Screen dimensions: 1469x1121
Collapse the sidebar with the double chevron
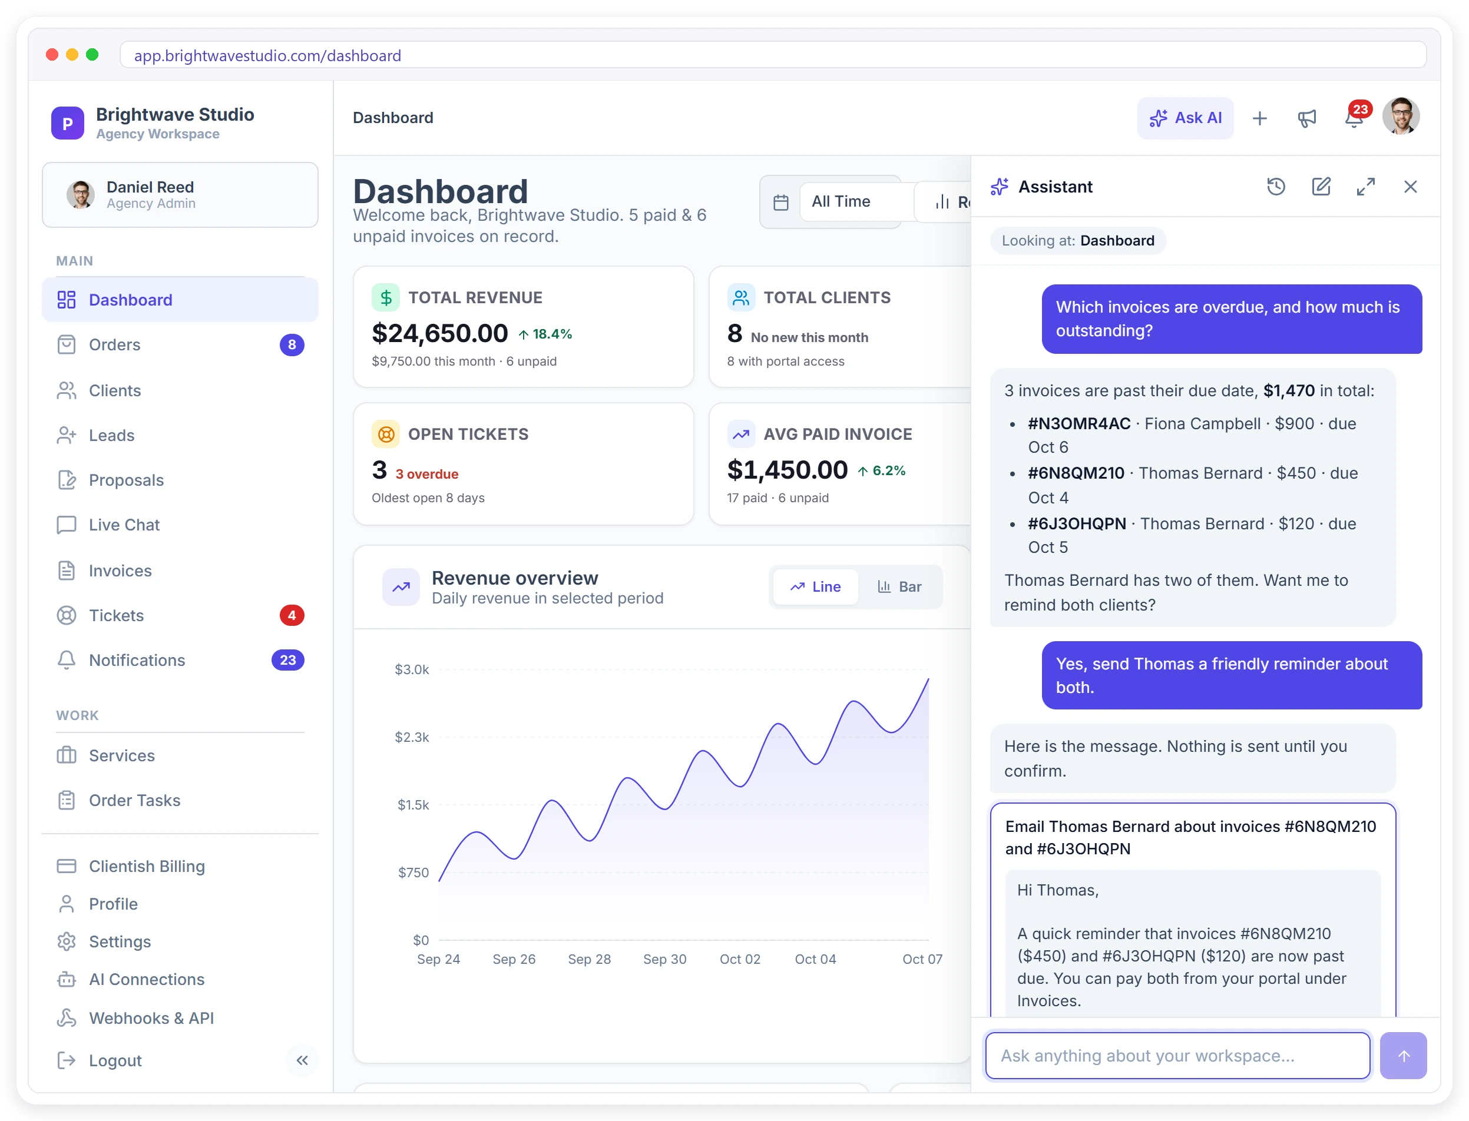(302, 1060)
